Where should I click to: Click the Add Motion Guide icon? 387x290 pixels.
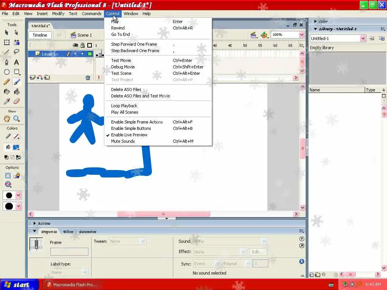[39, 77]
